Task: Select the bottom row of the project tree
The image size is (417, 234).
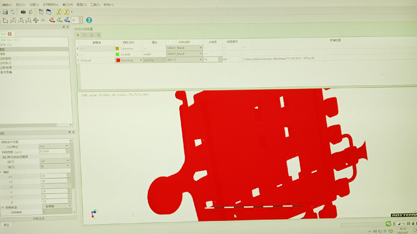Action: tap(34, 72)
